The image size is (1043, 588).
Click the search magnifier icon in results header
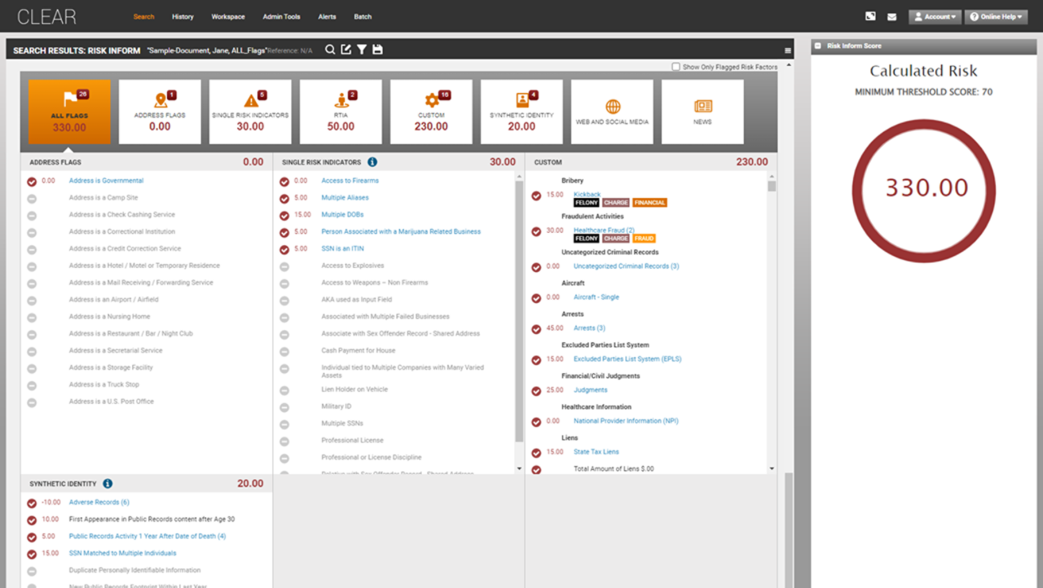pos(330,50)
